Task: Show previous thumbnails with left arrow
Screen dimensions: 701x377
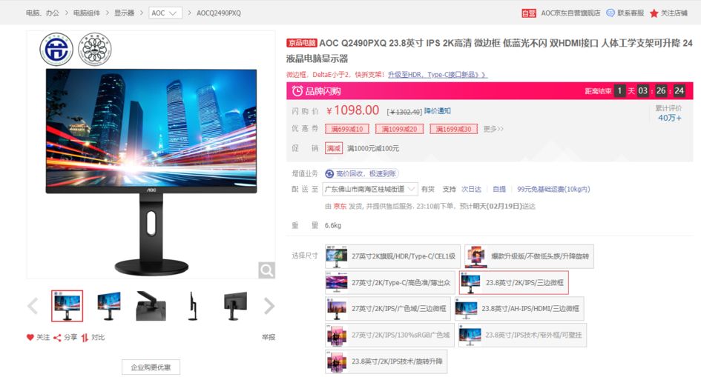Action: 33,306
